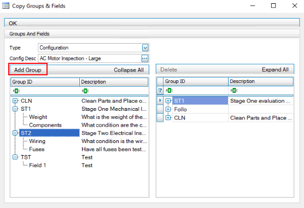
Task: Expand the CLN group in left tree
Action: click(x=15, y=100)
